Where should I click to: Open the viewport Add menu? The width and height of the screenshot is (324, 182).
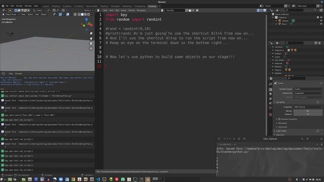37,15
